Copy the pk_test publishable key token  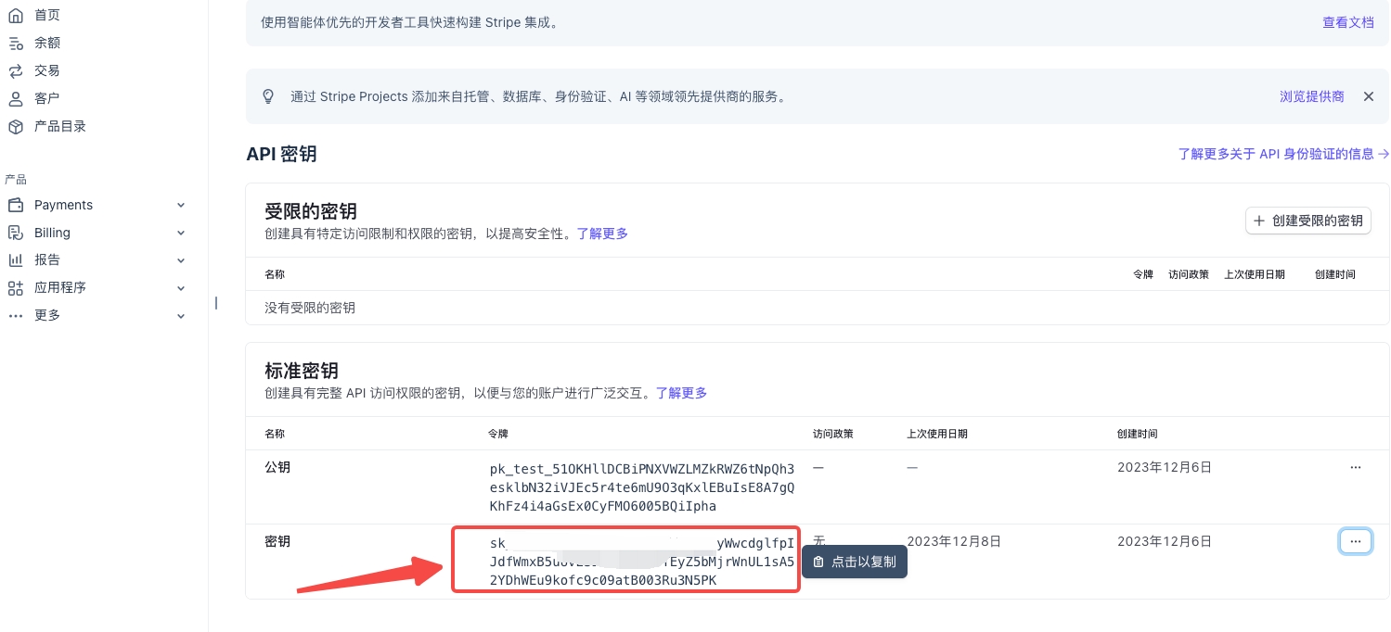click(x=642, y=487)
